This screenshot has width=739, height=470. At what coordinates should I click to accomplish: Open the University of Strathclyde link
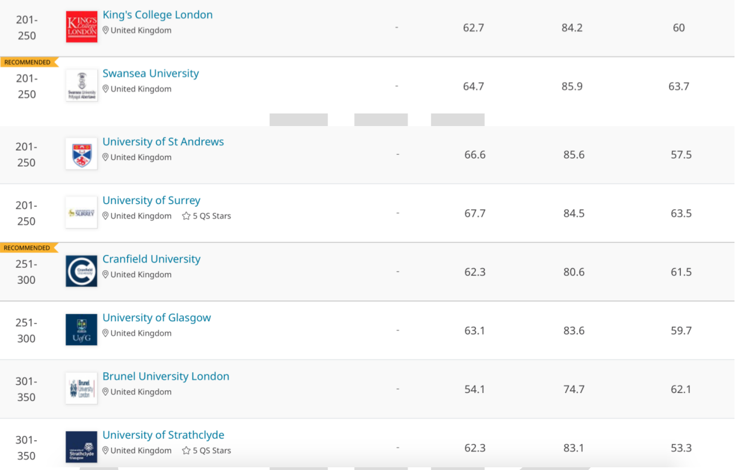click(163, 435)
